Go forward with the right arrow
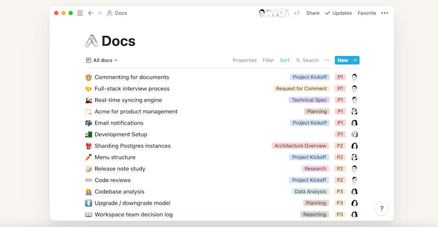The width and height of the screenshot is (438, 227). (99, 13)
